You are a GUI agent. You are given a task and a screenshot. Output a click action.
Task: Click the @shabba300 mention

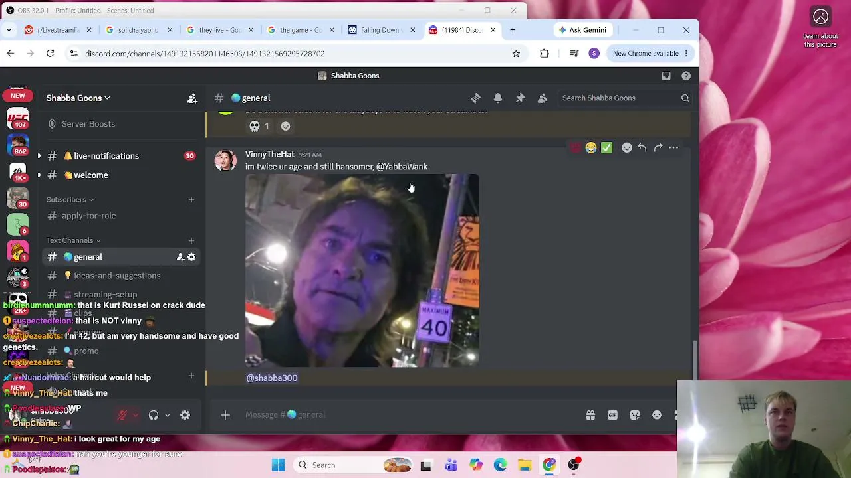click(x=272, y=378)
